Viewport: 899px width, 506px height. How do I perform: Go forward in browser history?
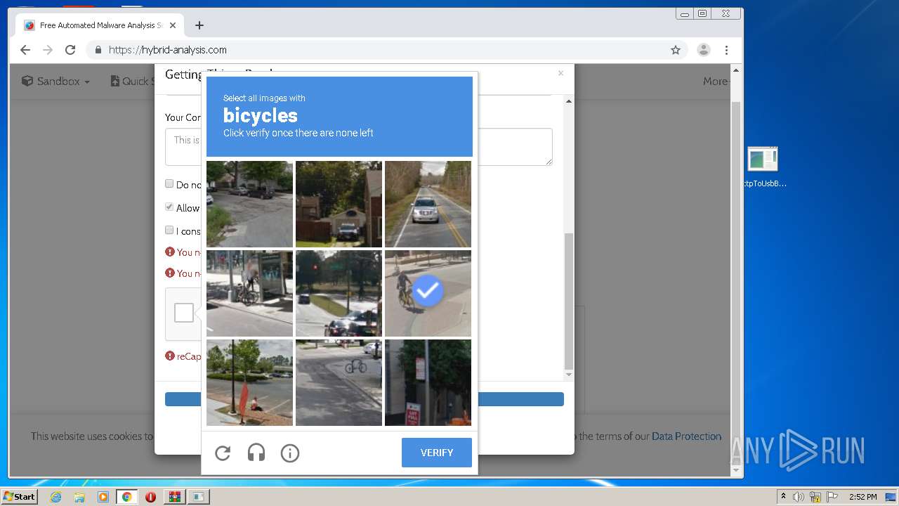(x=48, y=50)
